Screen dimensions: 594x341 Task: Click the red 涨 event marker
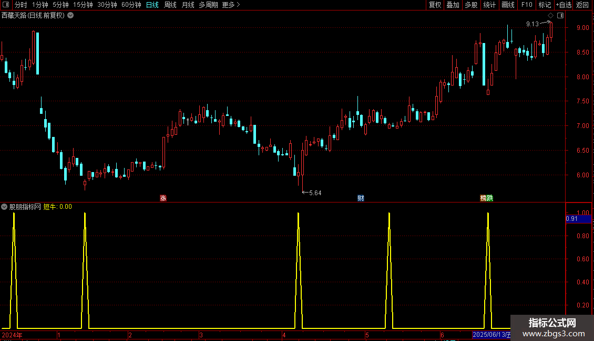[163, 198]
